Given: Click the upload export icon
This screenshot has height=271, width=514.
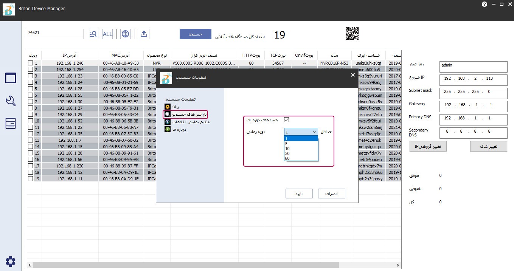Looking at the screenshot, I should coord(144,34).
